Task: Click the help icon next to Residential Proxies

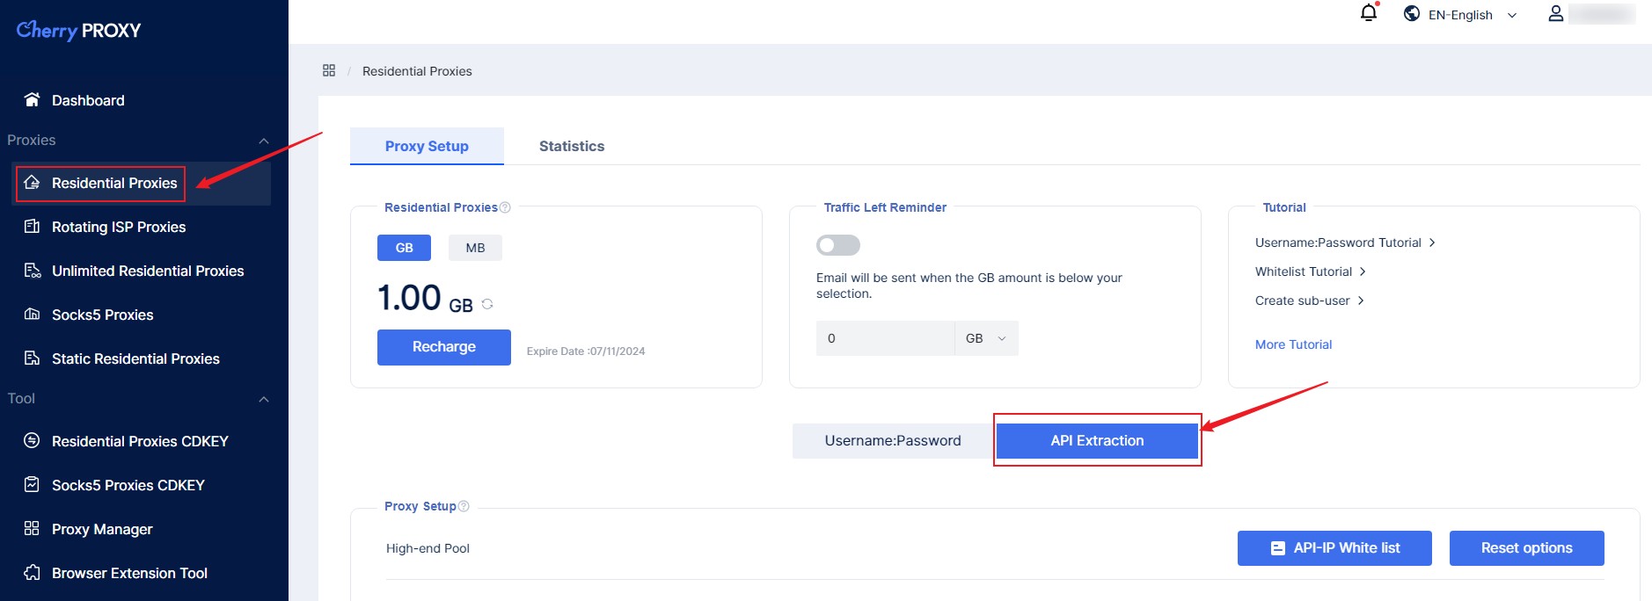Action: 505,207
